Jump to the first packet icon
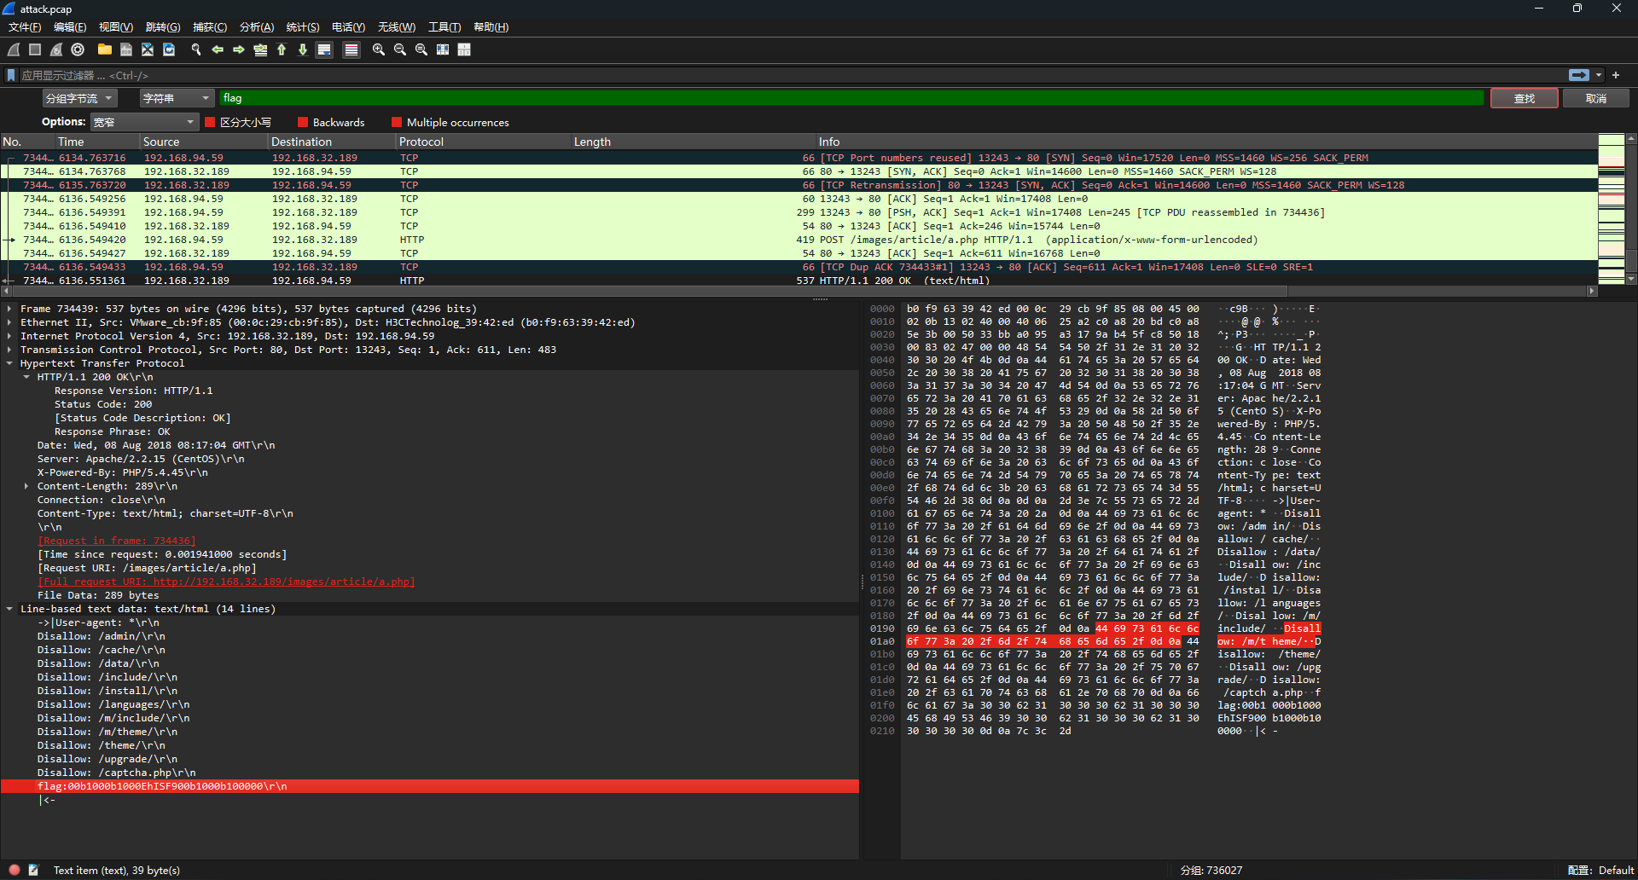The width and height of the screenshot is (1638, 880). 282,49
